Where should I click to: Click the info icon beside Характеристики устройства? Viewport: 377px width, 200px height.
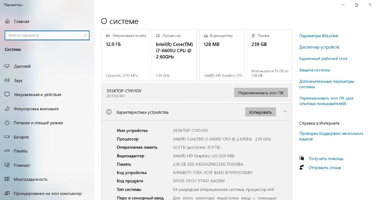click(109, 112)
